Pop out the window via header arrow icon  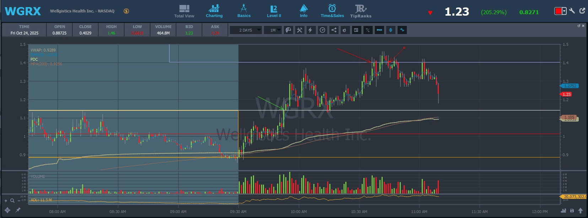(582, 11)
